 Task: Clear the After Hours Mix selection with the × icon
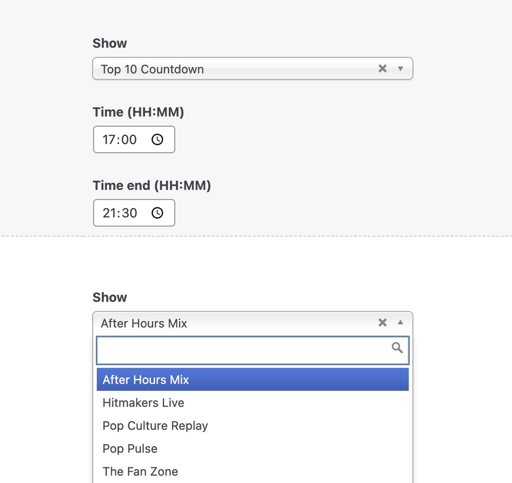pos(382,322)
